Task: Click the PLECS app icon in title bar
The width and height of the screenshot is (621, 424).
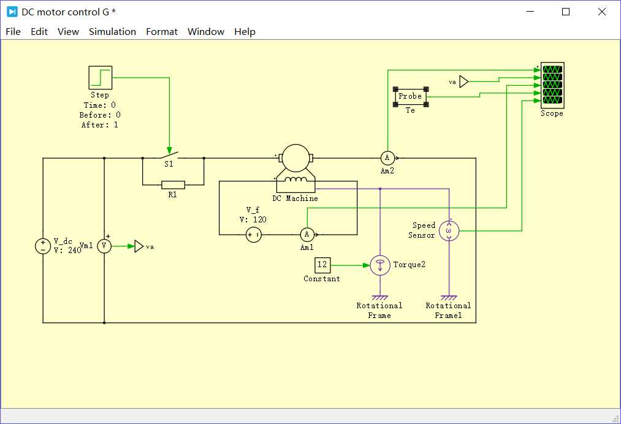Action: point(12,12)
